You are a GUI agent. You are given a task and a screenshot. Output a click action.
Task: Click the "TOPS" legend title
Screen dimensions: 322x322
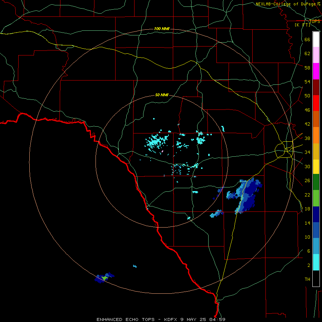(314, 21)
